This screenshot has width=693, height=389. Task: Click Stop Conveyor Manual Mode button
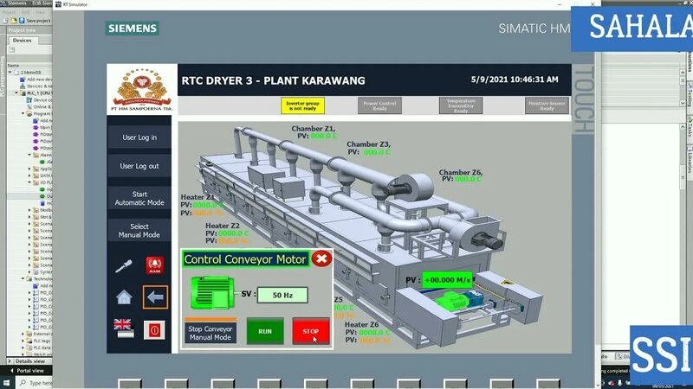point(210,333)
